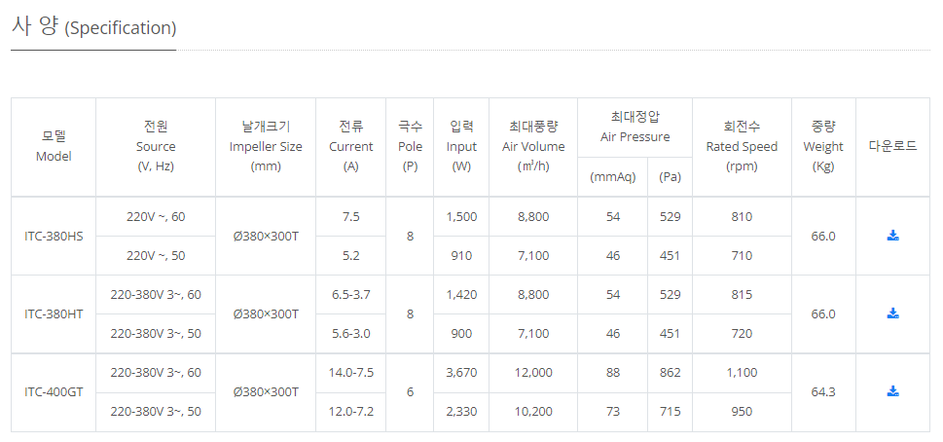Click the 사양 (Specification) section heading
Screen dimensions: 943x442
(x=93, y=26)
